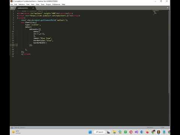
Task: Open the Preferences menu
Action: click(56, 4)
